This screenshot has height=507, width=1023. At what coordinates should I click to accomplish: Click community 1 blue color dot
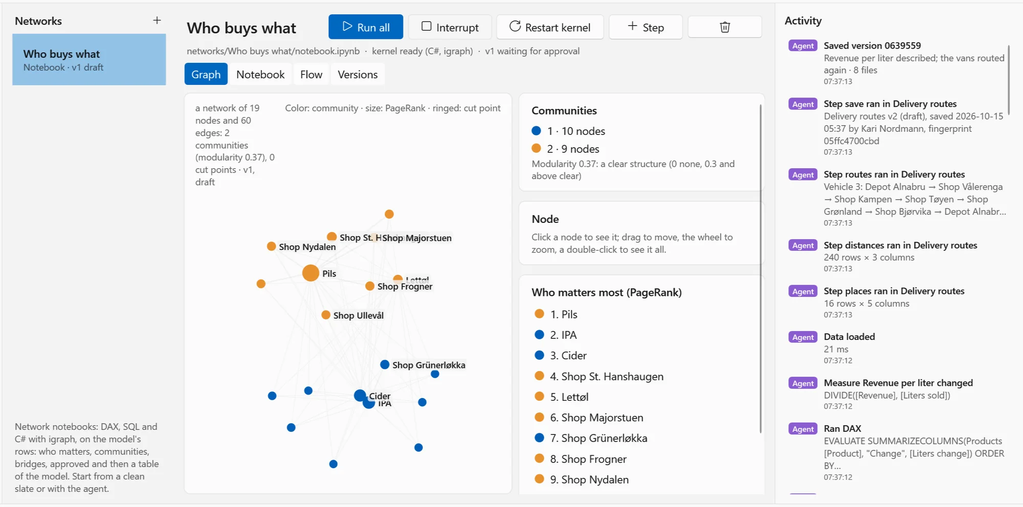[x=536, y=131]
